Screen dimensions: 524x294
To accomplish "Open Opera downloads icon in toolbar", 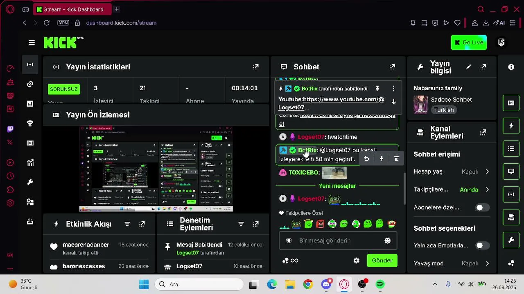I will point(486,23).
